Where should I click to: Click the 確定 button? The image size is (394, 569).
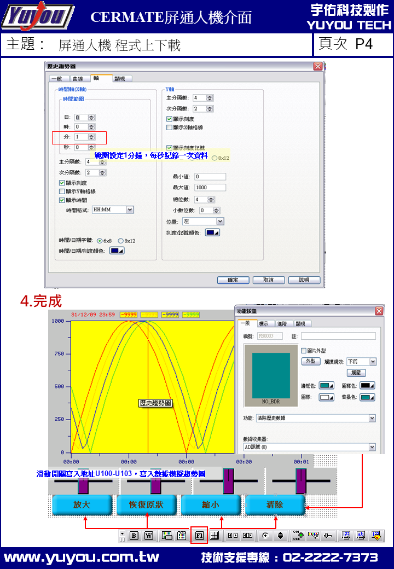coord(233,280)
